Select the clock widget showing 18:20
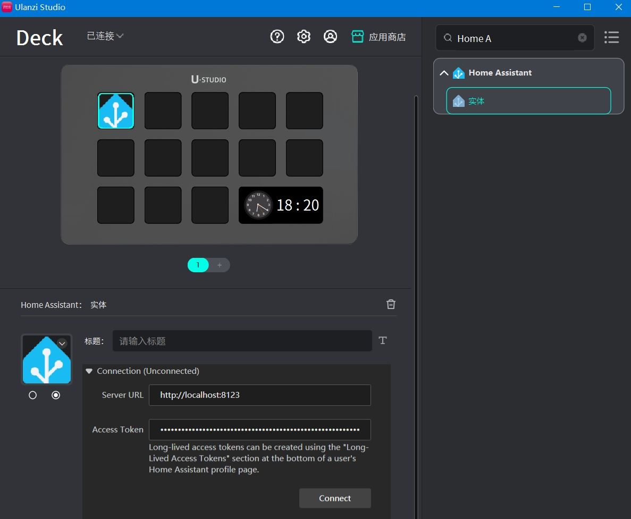Viewport: 631px width, 519px height. click(281, 205)
